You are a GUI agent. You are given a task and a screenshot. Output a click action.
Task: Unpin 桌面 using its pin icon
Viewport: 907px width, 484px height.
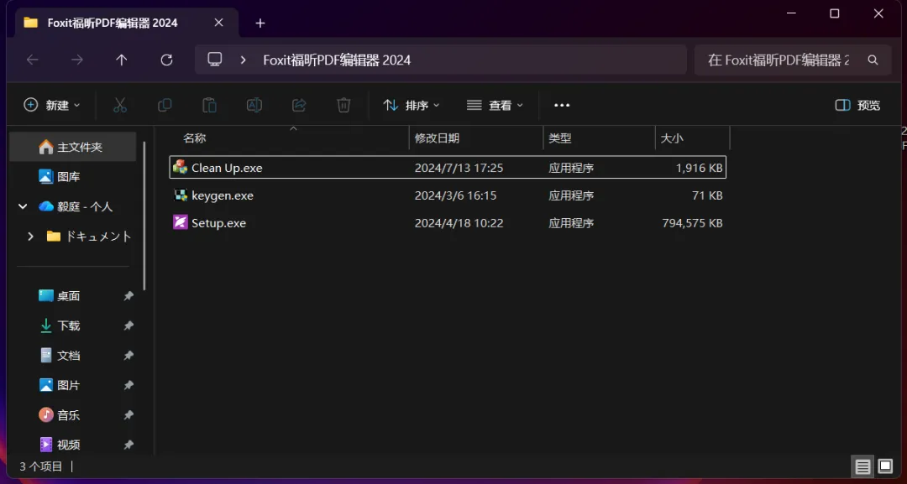tap(128, 296)
